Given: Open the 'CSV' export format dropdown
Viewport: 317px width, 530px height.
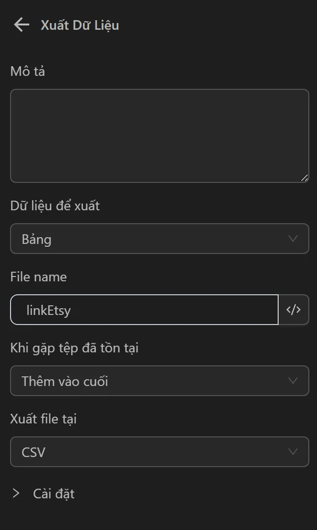Looking at the screenshot, I should pos(144,452).
